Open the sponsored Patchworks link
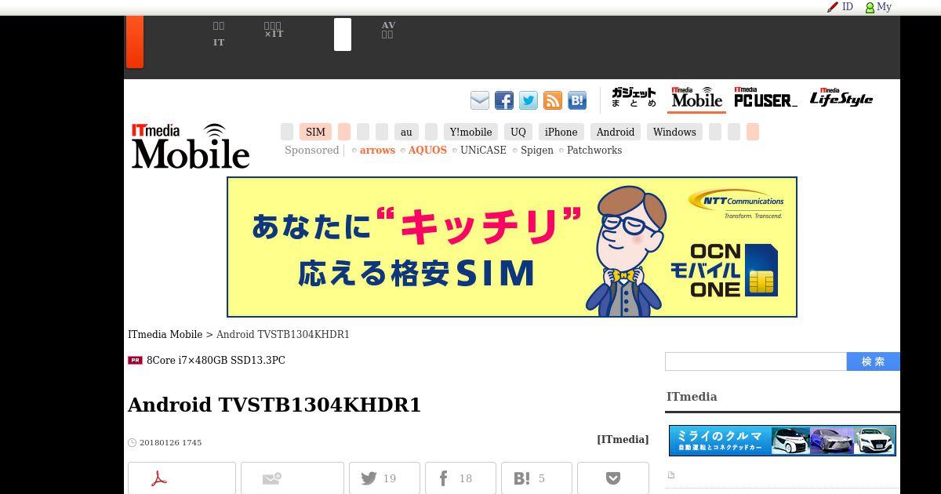The image size is (941, 494). tap(594, 151)
